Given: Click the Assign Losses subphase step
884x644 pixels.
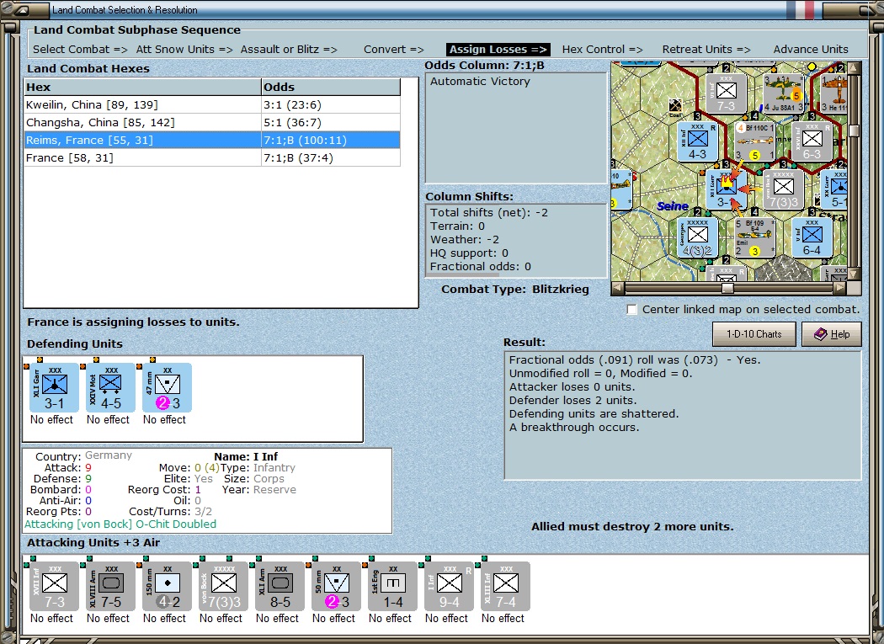Looking at the screenshot, I should coord(498,49).
